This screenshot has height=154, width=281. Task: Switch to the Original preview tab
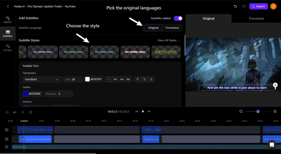[x=209, y=18]
